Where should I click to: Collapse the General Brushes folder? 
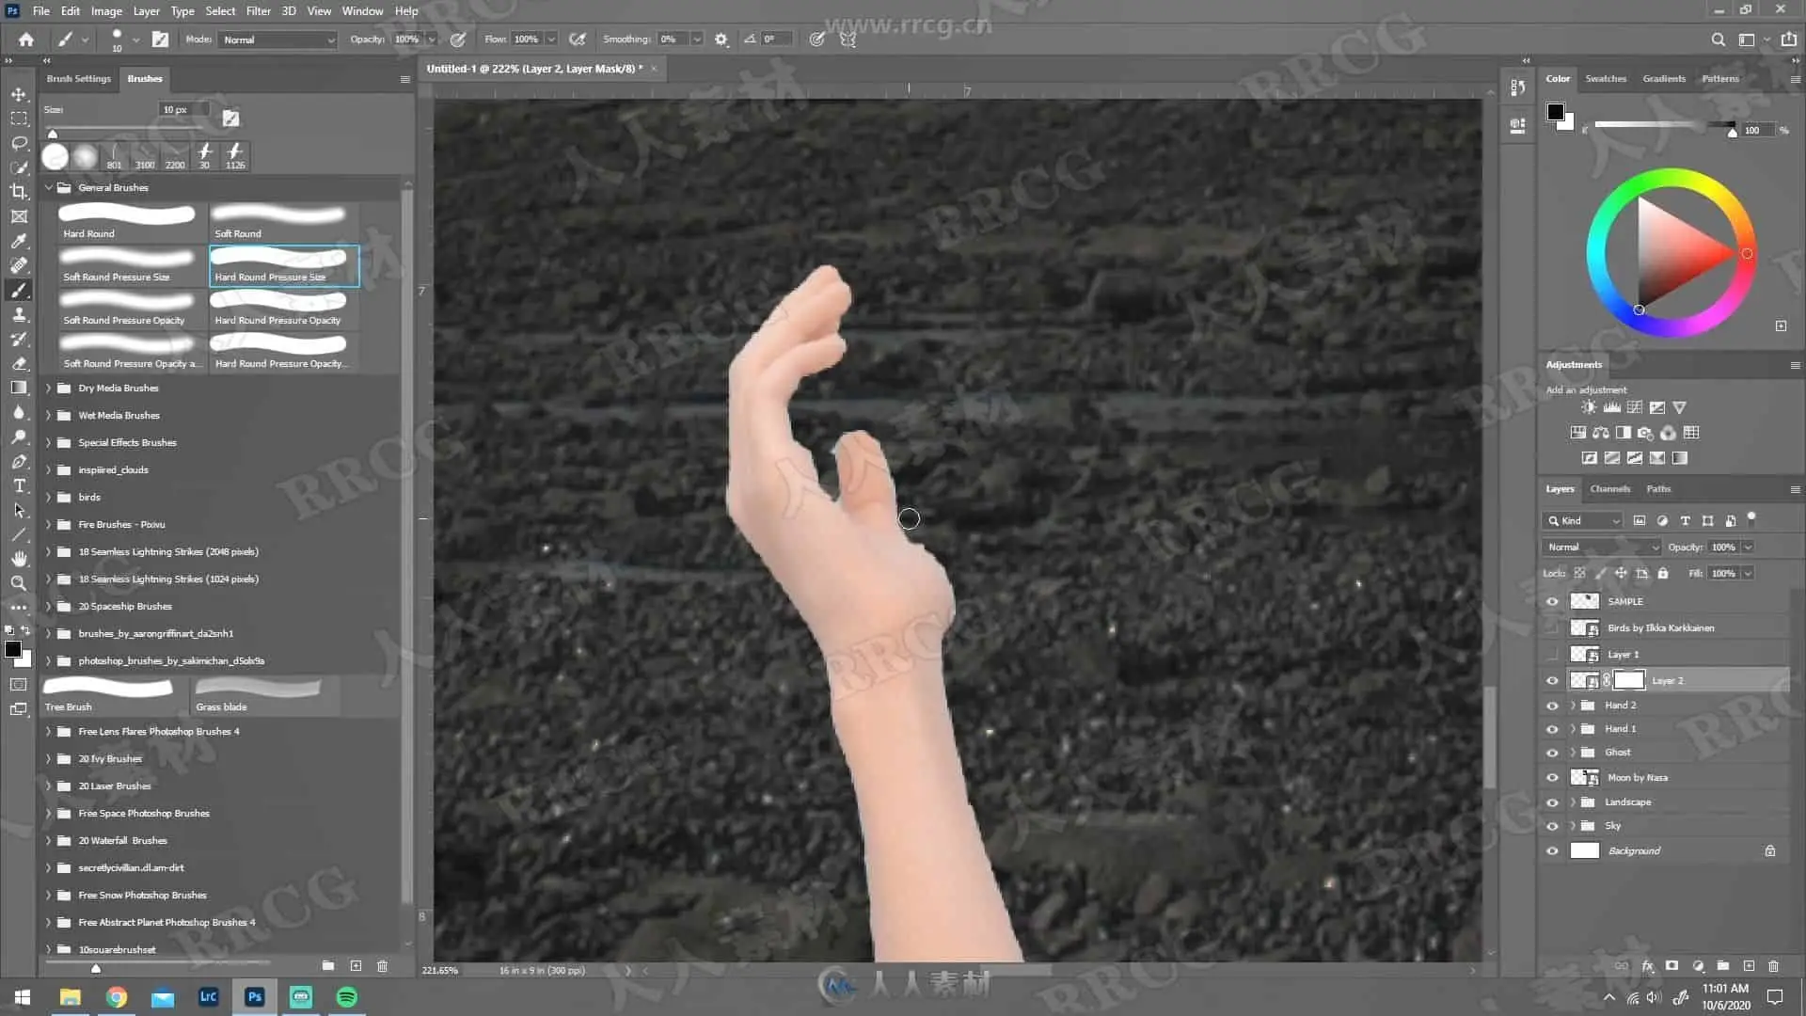(x=49, y=187)
